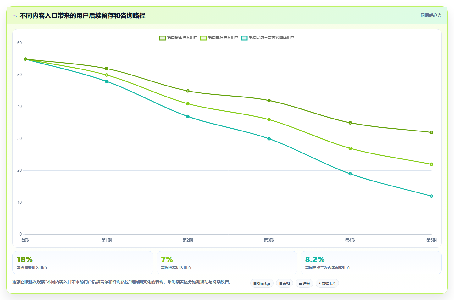Screen dimensions: 454x300
Task: Click the light green 第1期 point at 50
Action: pyautogui.click(x=107, y=75)
